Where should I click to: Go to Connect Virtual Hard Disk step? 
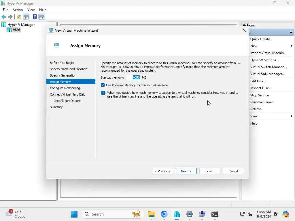67,94
